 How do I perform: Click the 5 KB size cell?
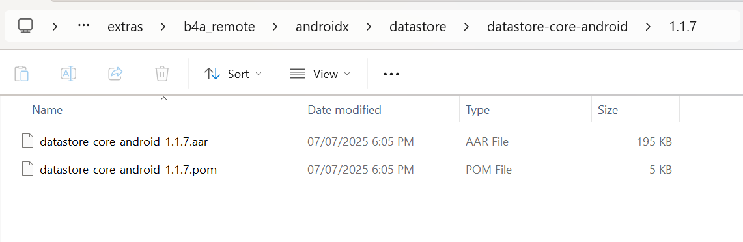tap(660, 169)
